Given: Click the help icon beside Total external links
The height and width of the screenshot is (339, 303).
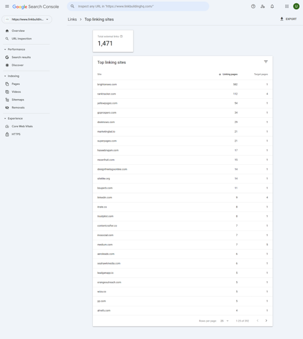Looking at the screenshot, I should point(121,36).
